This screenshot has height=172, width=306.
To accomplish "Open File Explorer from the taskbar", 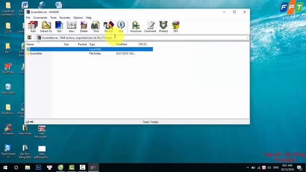I will 28,168.
